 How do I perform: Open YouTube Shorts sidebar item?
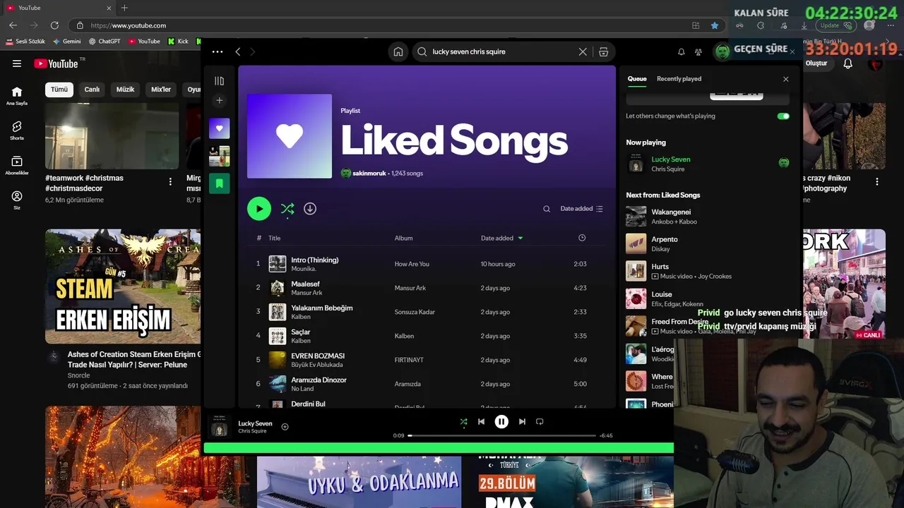point(17,131)
